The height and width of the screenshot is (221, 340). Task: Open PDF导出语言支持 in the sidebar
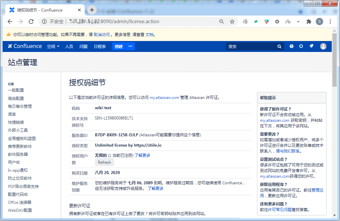(23, 187)
